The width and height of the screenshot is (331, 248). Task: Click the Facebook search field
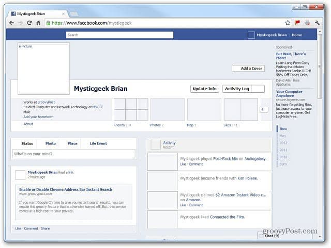pos(119,35)
